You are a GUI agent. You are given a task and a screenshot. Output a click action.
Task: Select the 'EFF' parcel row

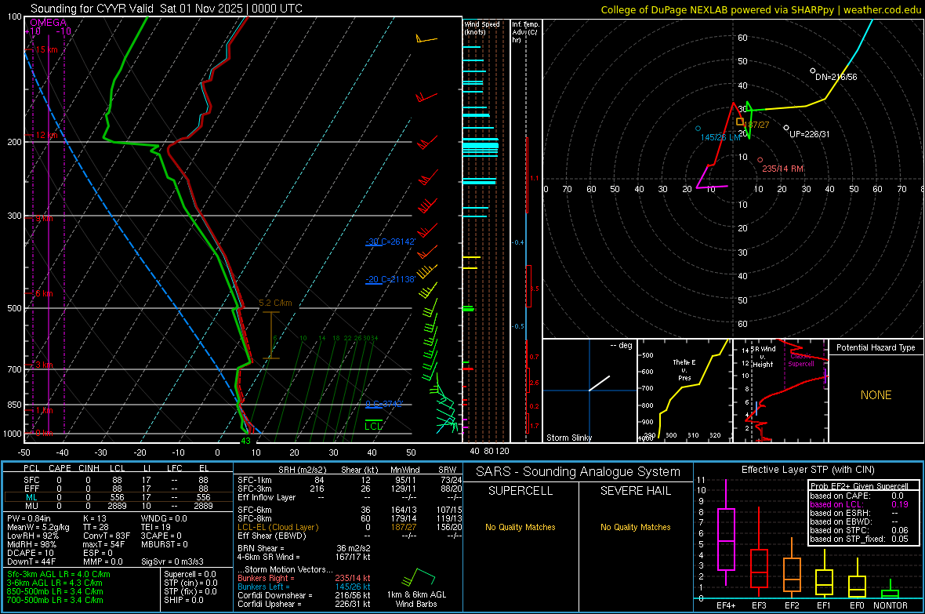point(117,489)
